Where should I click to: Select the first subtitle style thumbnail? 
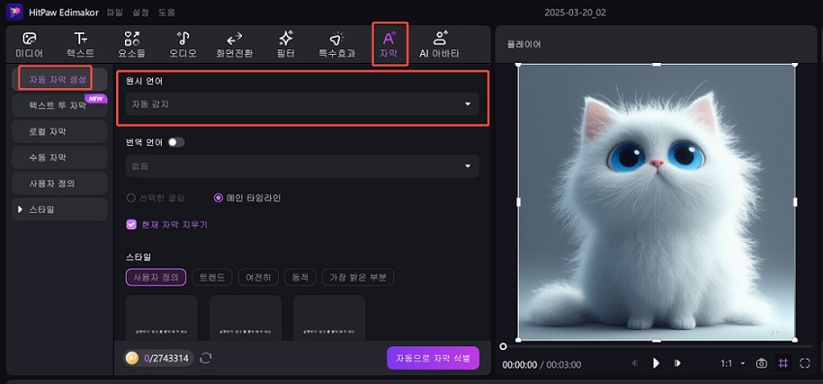tap(162, 318)
